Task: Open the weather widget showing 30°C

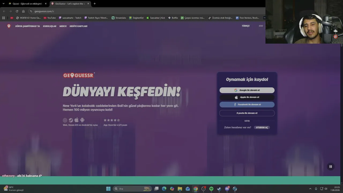Action: pyautogui.click(x=13, y=189)
